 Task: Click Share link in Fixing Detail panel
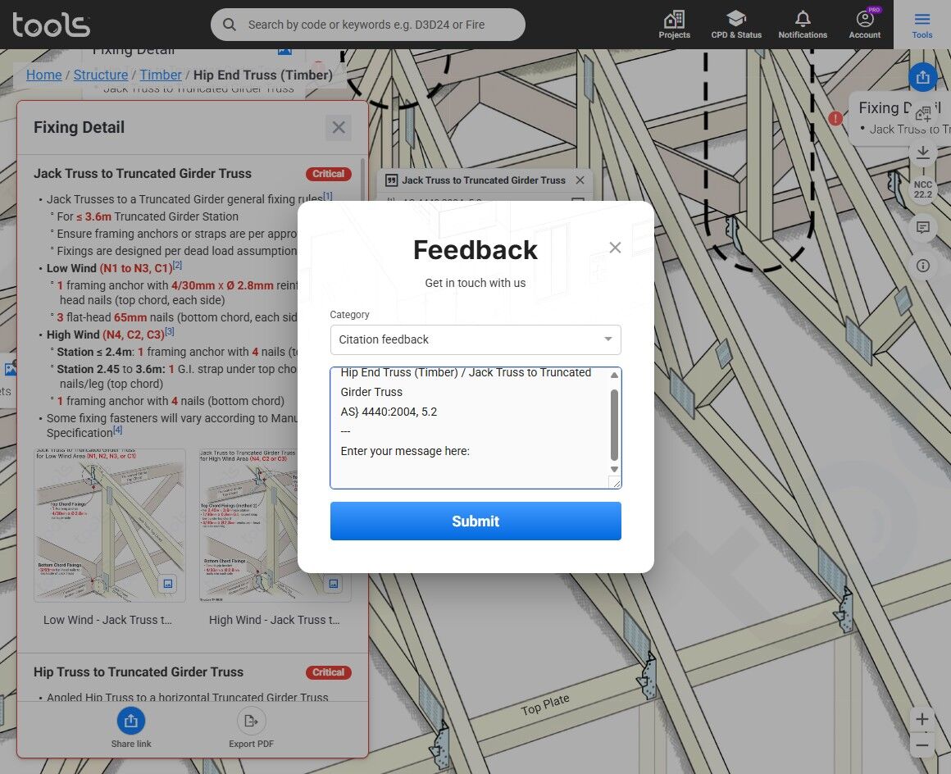[131, 727]
